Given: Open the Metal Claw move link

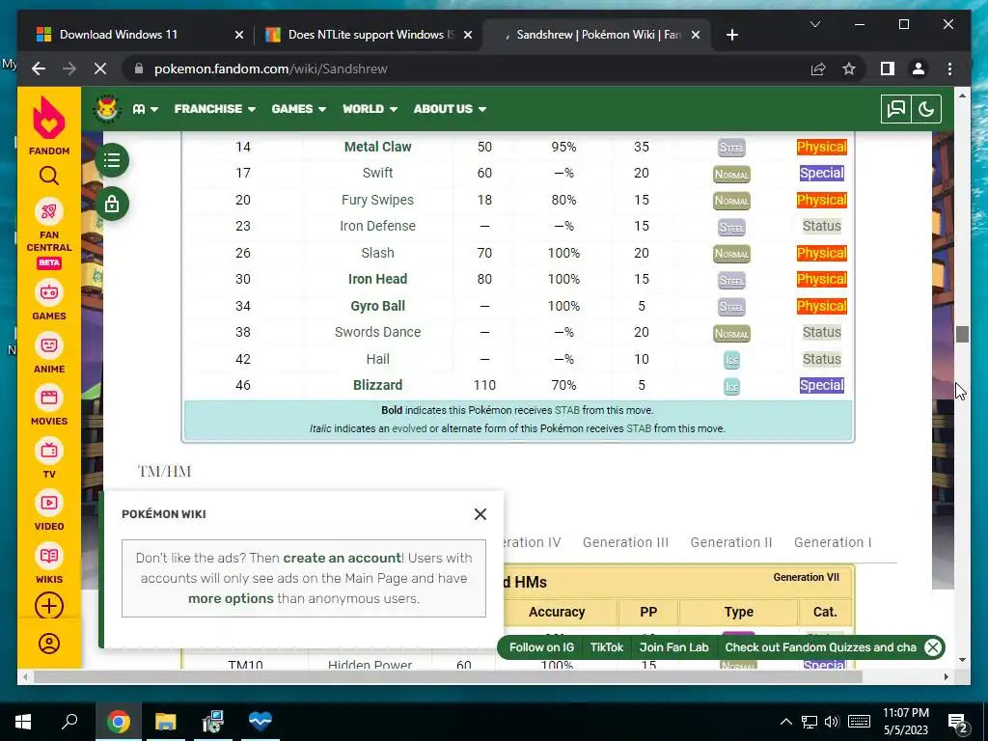Looking at the screenshot, I should [377, 147].
